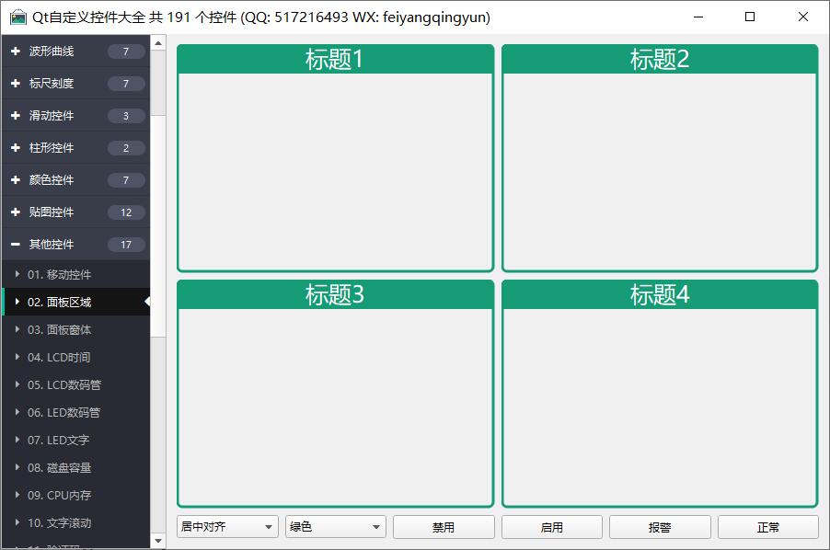
Task: Click the plus icon beside 贴图控件
Action: tap(15, 212)
